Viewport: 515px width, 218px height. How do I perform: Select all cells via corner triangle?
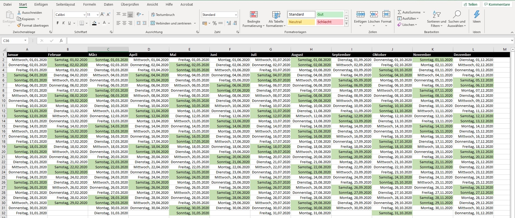point(4,49)
